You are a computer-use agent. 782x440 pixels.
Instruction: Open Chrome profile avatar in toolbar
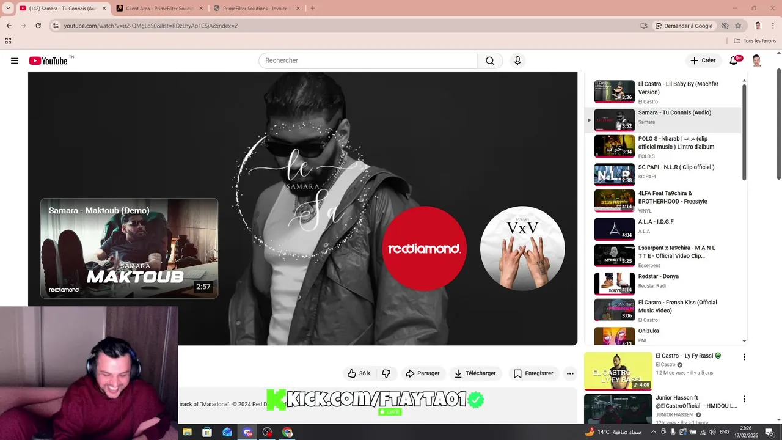click(758, 26)
